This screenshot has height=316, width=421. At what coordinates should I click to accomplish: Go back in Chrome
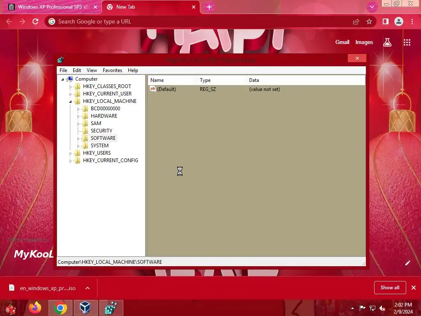pos(9,21)
